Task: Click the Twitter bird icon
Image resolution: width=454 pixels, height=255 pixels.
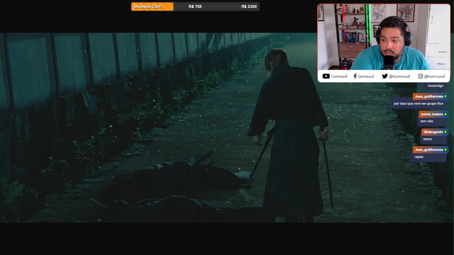Action: click(385, 76)
